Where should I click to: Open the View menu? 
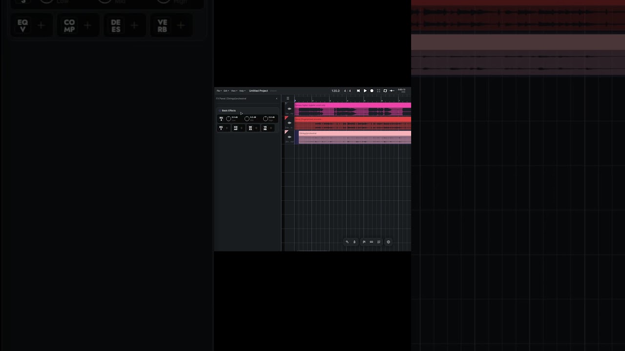234,91
